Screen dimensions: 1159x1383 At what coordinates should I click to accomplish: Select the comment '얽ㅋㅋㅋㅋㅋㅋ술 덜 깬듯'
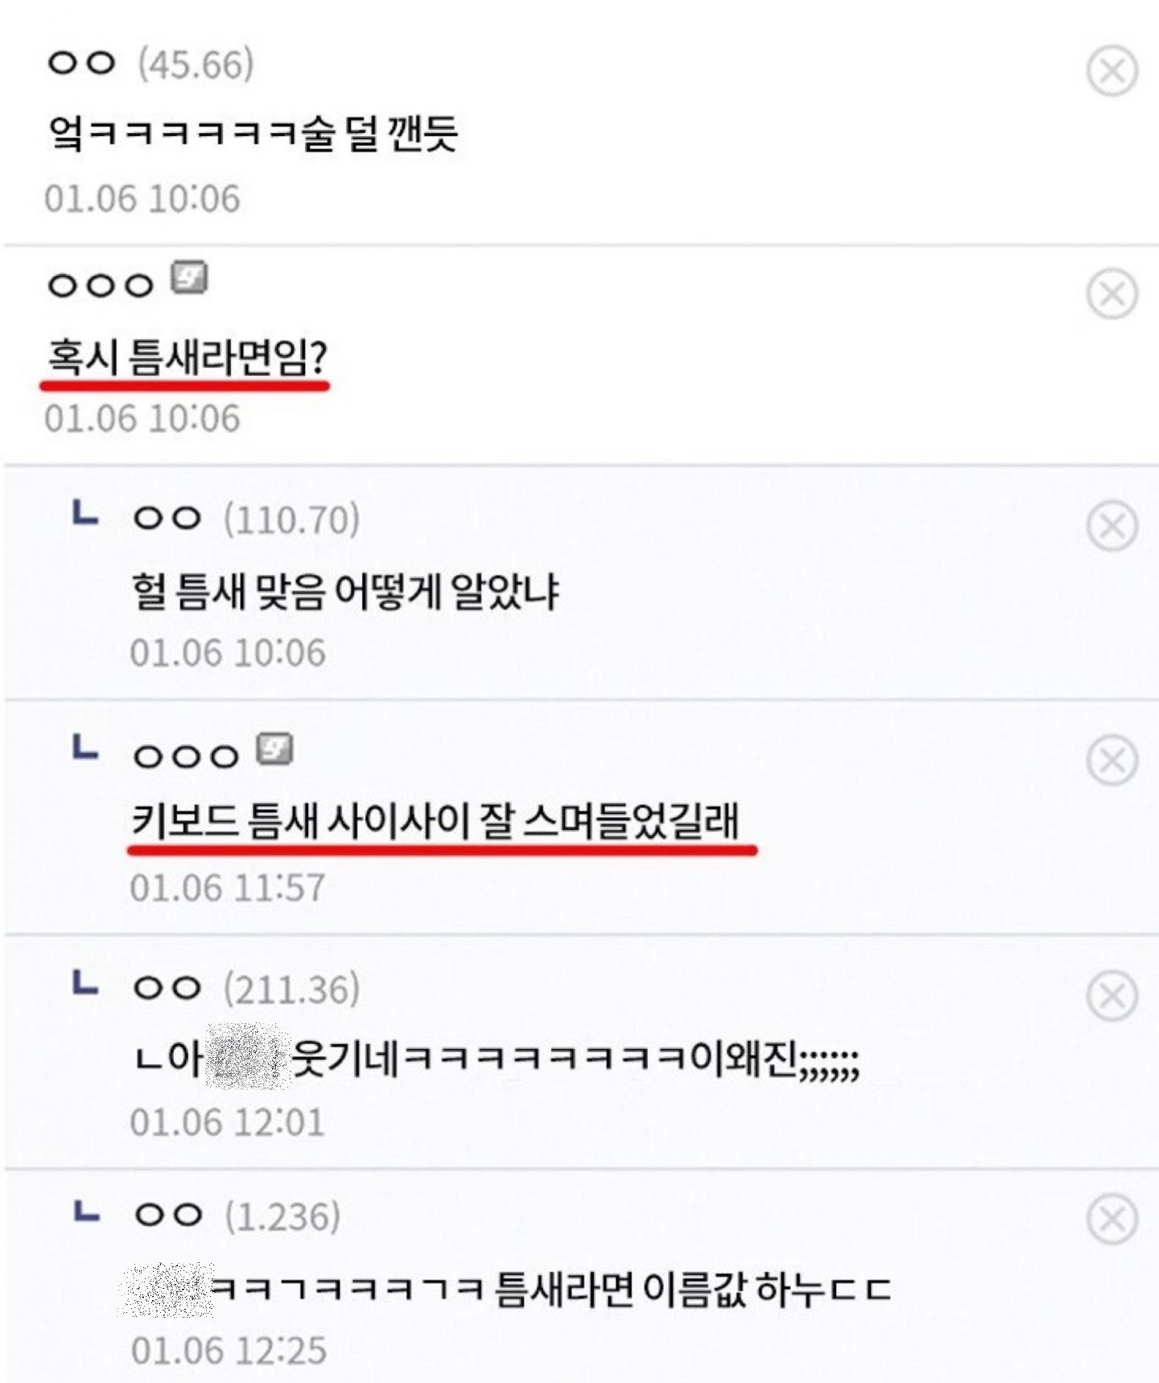pyautogui.click(x=253, y=134)
